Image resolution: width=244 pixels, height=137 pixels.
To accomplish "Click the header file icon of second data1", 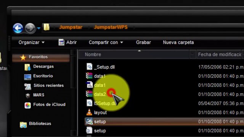I will [89, 84].
